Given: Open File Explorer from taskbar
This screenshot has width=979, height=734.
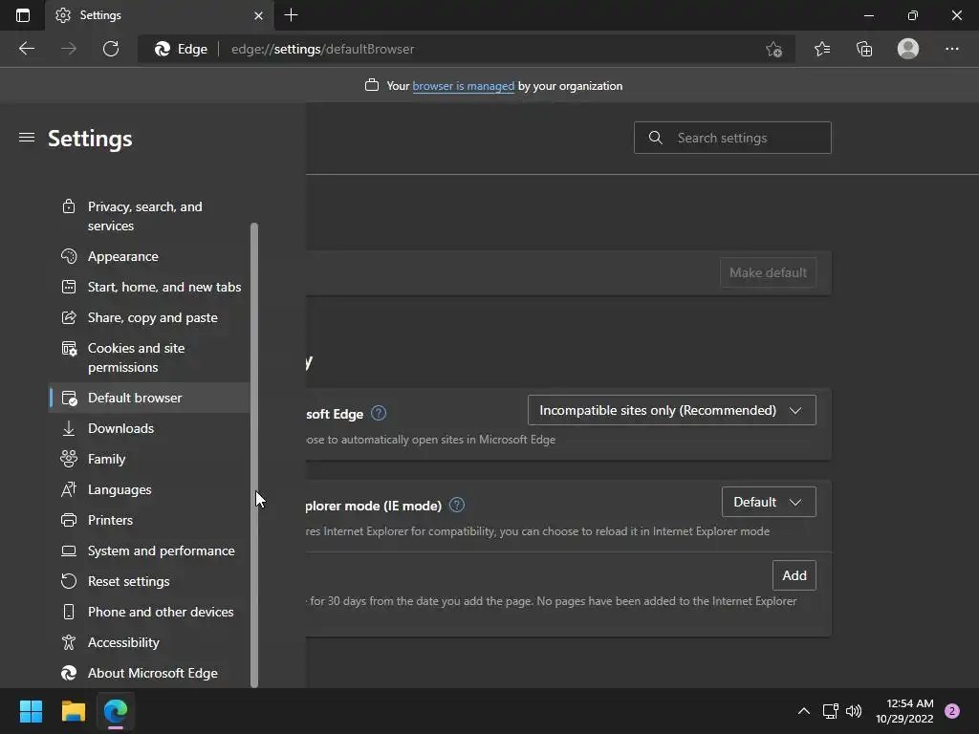Looking at the screenshot, I should click(x=73, y=711).
